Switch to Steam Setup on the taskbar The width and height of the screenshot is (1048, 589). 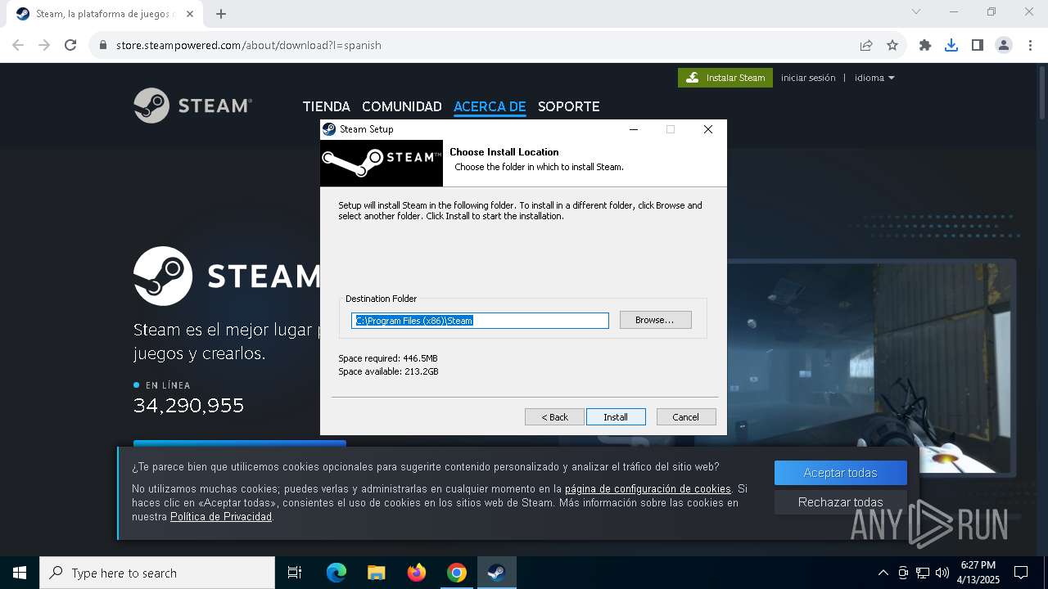click(x=496, y=573)
